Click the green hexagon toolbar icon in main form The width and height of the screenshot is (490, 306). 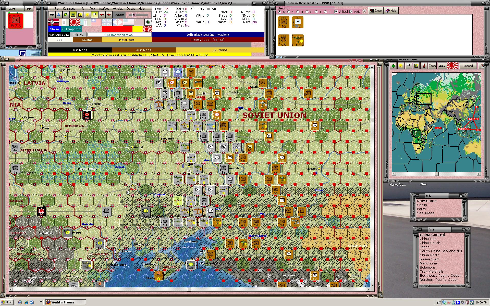click(66, 15)
